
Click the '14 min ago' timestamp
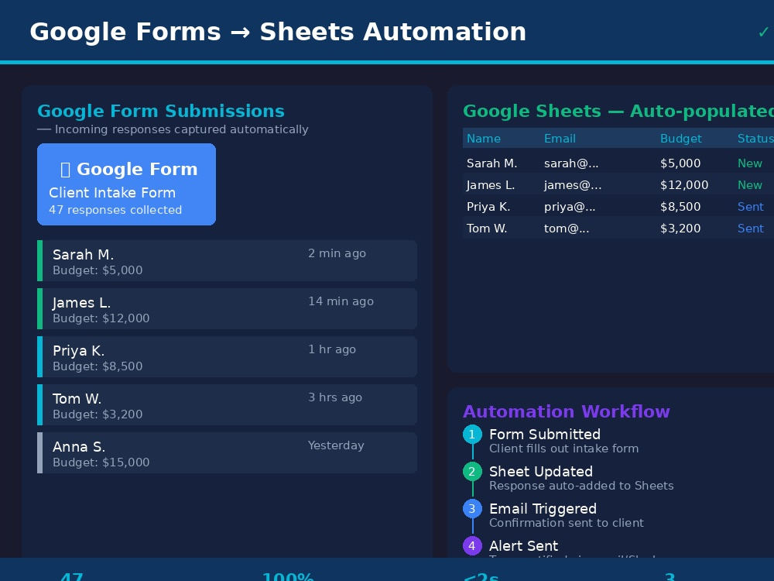(x=341, y=301)
